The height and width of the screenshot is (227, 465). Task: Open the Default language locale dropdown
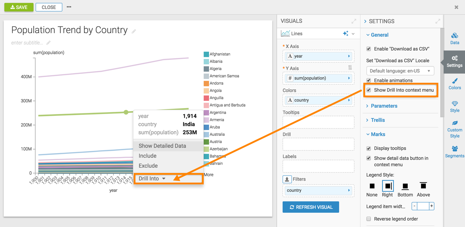tap(400, 71)
